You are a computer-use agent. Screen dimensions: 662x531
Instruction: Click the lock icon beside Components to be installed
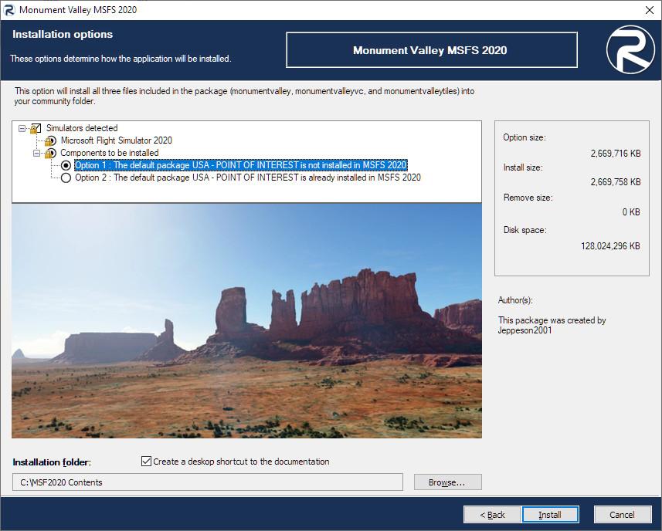tap(51, 153)
